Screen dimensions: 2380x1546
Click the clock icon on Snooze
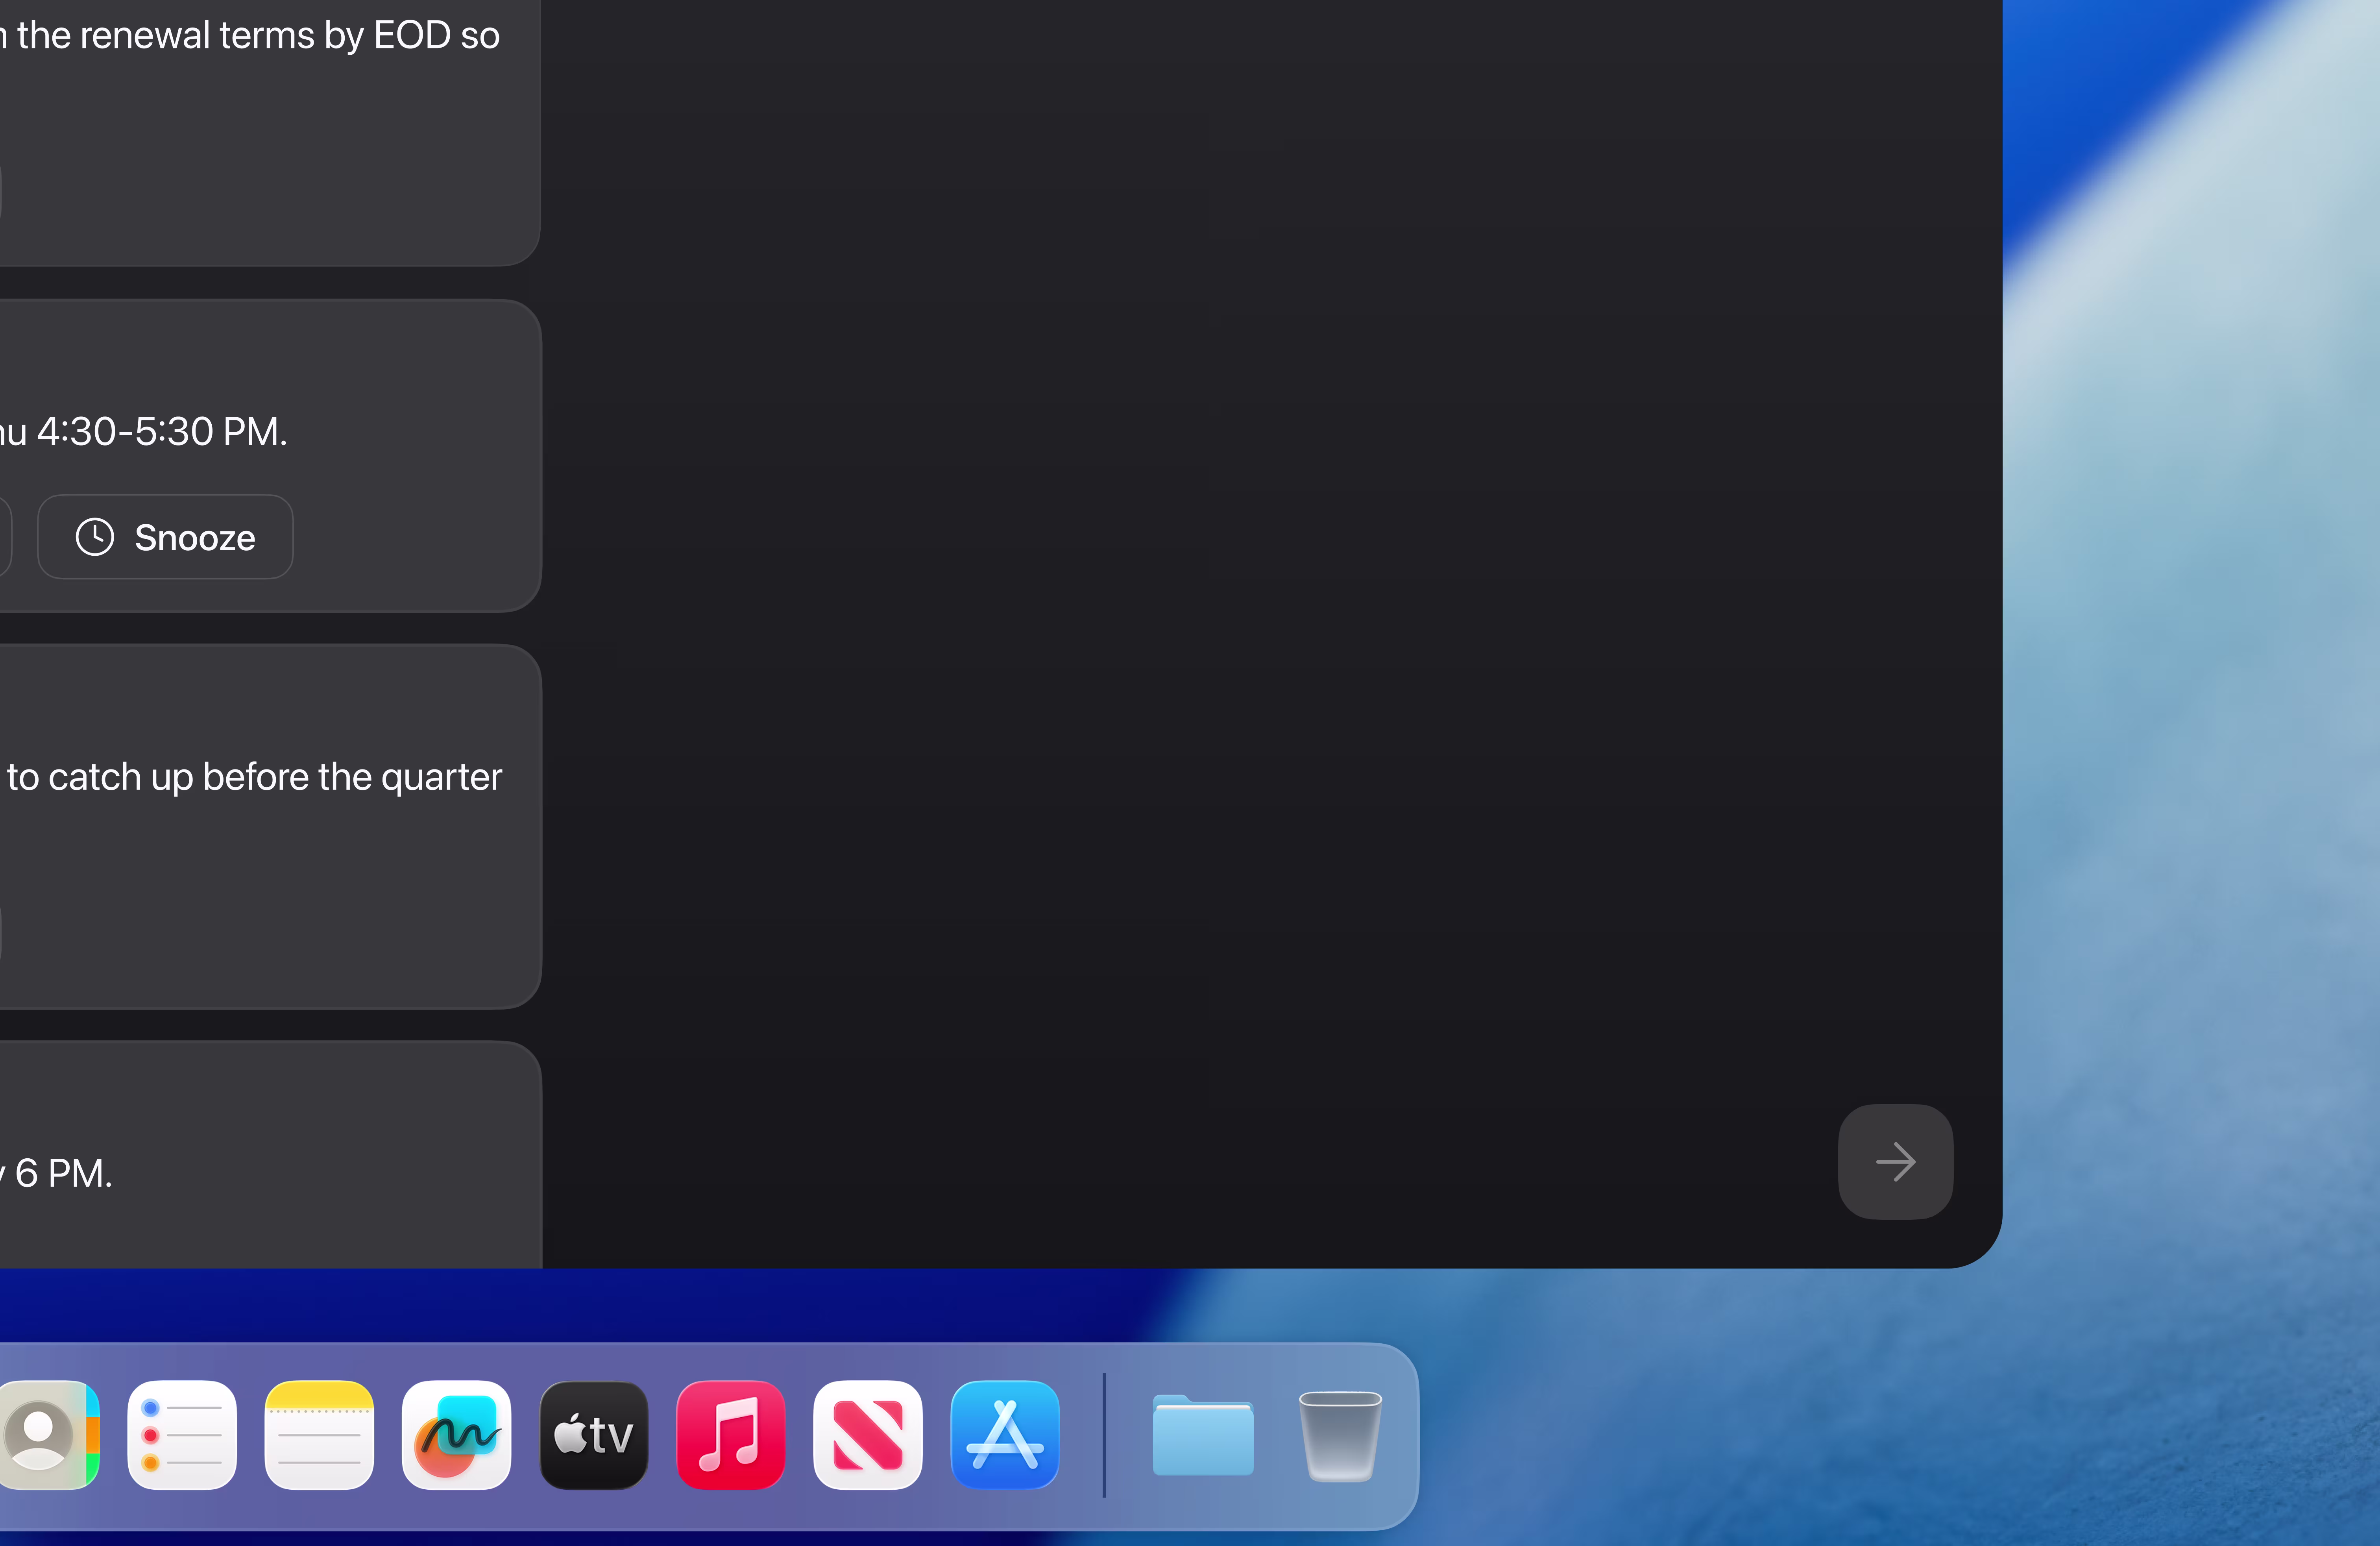tap(95, 537)
